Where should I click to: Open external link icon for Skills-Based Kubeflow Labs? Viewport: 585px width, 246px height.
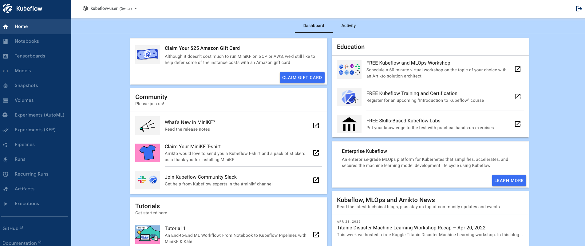[x=517, y=124]
